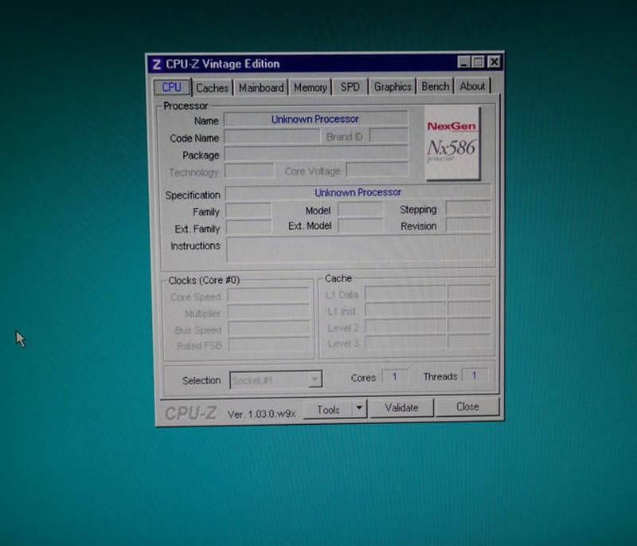Click the Model field box

[361, 210]
